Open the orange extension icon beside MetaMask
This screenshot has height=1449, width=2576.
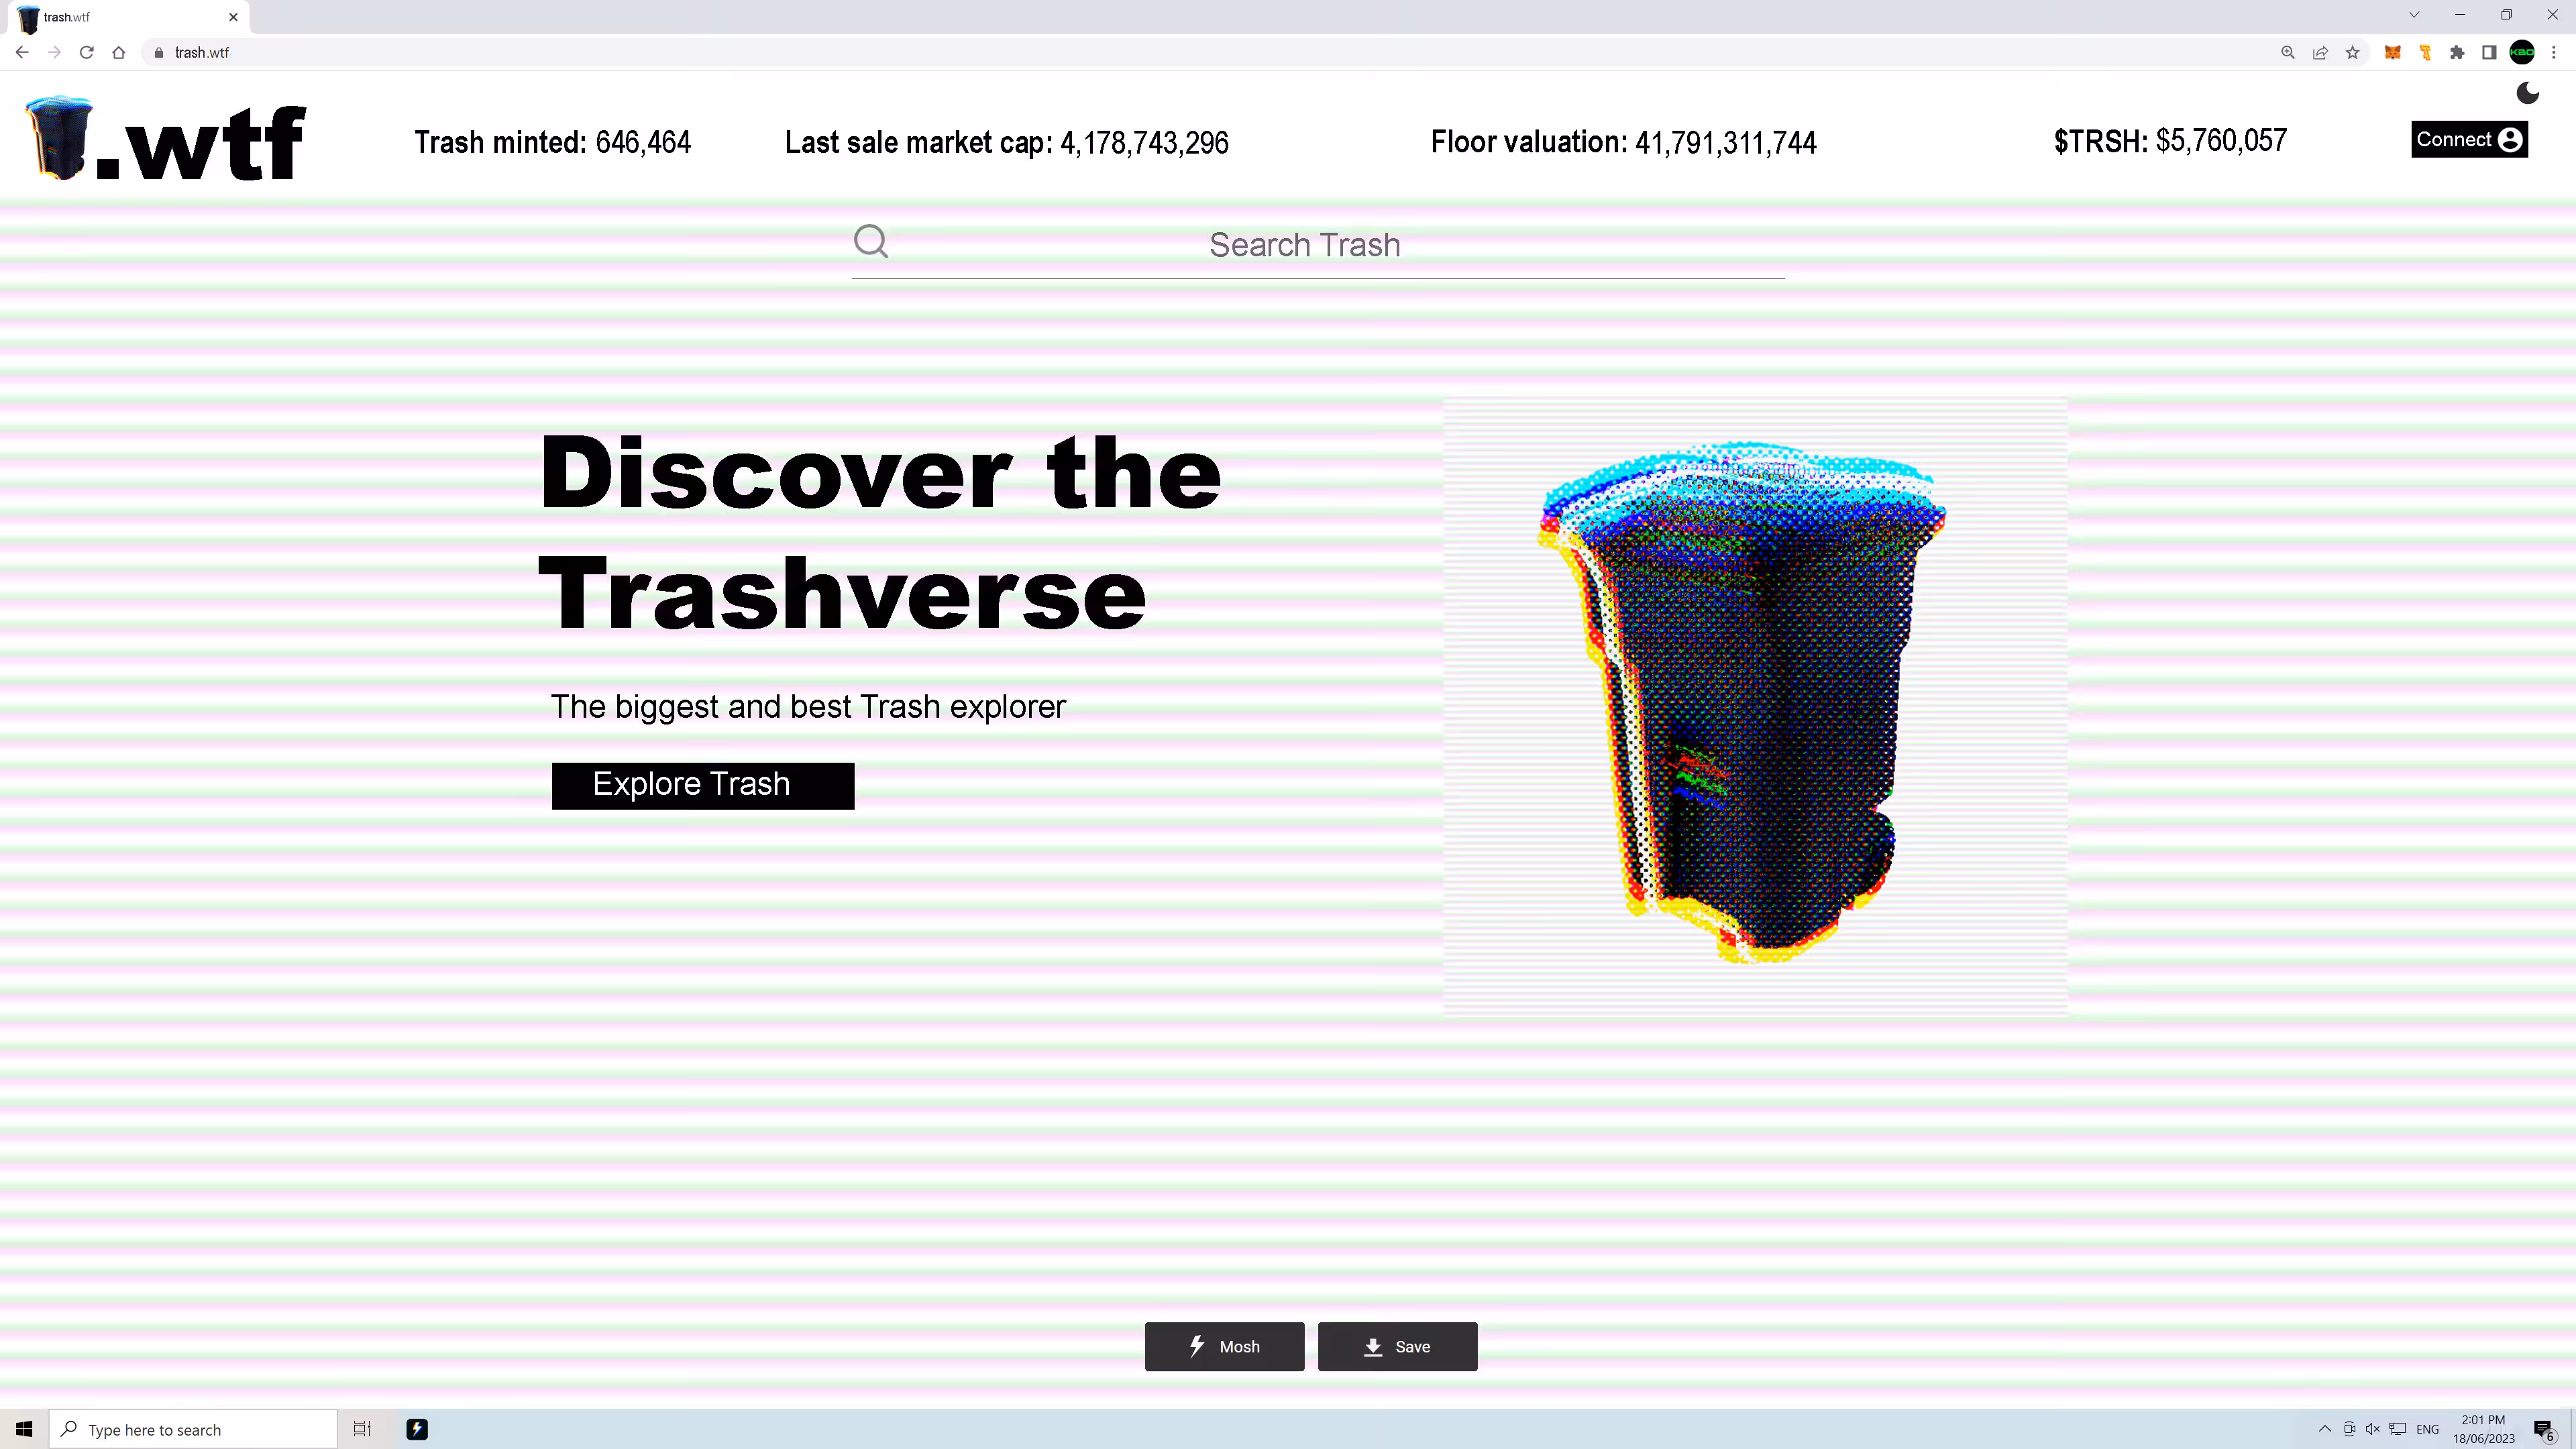(2425, 52)
